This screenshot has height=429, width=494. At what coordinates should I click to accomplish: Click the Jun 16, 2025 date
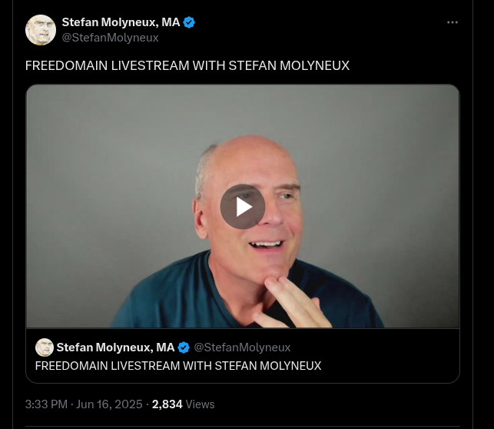coord(109,404)
